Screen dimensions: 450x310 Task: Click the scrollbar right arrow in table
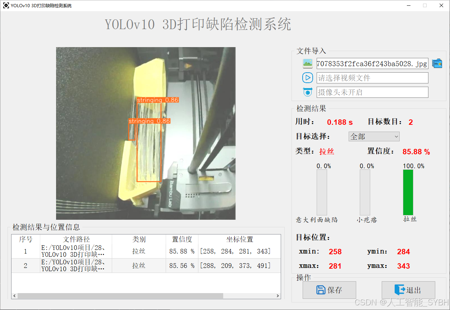278,296
